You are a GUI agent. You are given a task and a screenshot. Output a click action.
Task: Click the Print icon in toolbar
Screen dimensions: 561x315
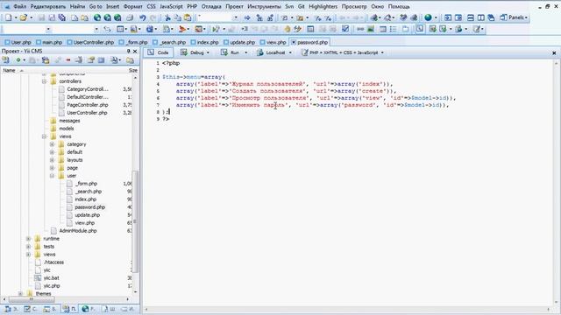pyautogui.click(x=130, y=17)
